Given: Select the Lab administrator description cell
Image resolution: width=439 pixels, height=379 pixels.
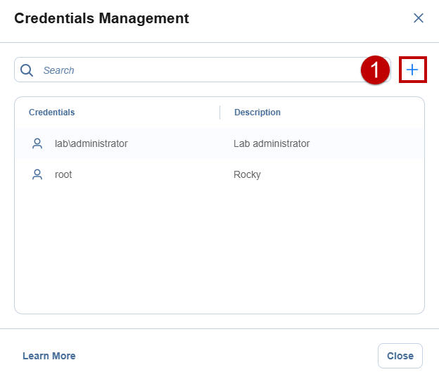Looking at the screenshot, I should [272, 143].
